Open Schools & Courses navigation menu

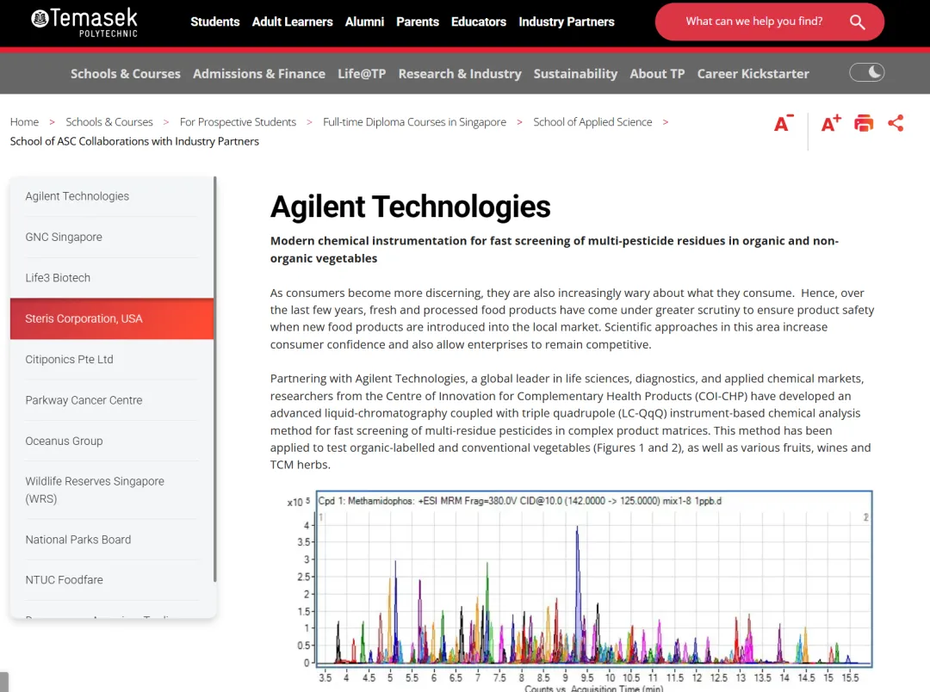[x=125, y=74]
